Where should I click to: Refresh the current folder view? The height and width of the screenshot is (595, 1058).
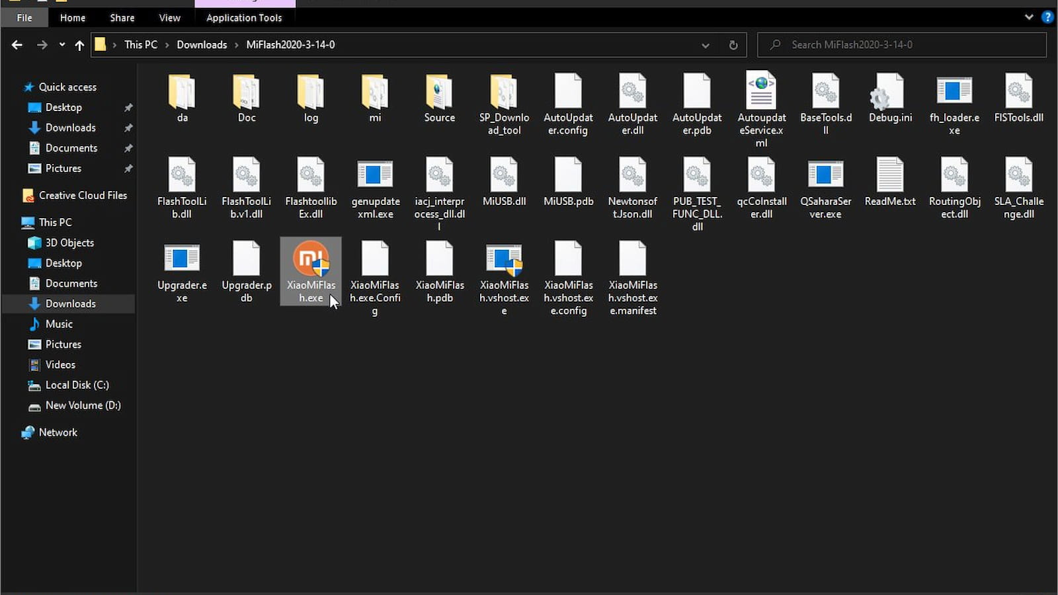click(733, 45)
